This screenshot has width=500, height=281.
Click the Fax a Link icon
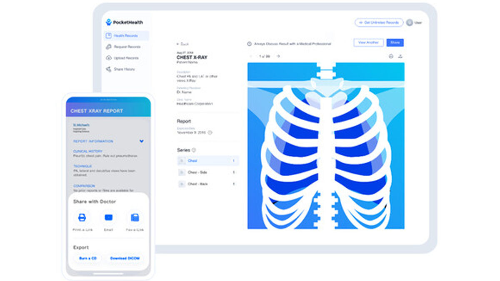click(x=135, y=217)
